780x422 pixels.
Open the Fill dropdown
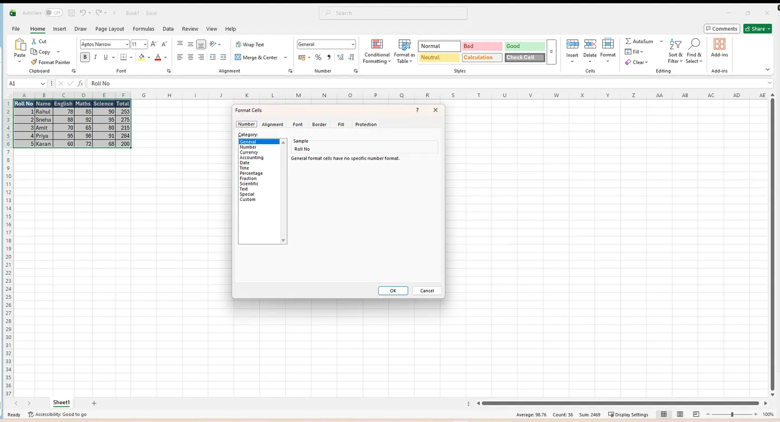coord(634,52)
